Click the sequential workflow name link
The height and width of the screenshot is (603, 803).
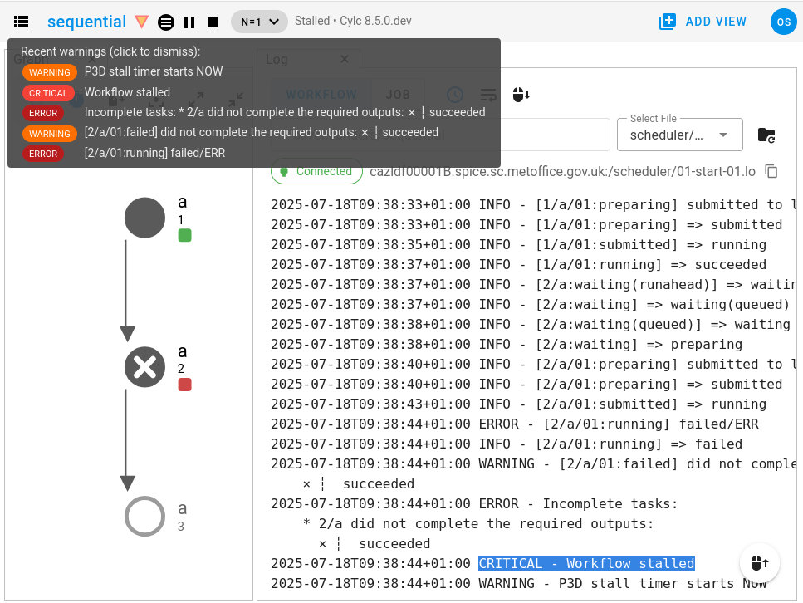coord(86,22)
